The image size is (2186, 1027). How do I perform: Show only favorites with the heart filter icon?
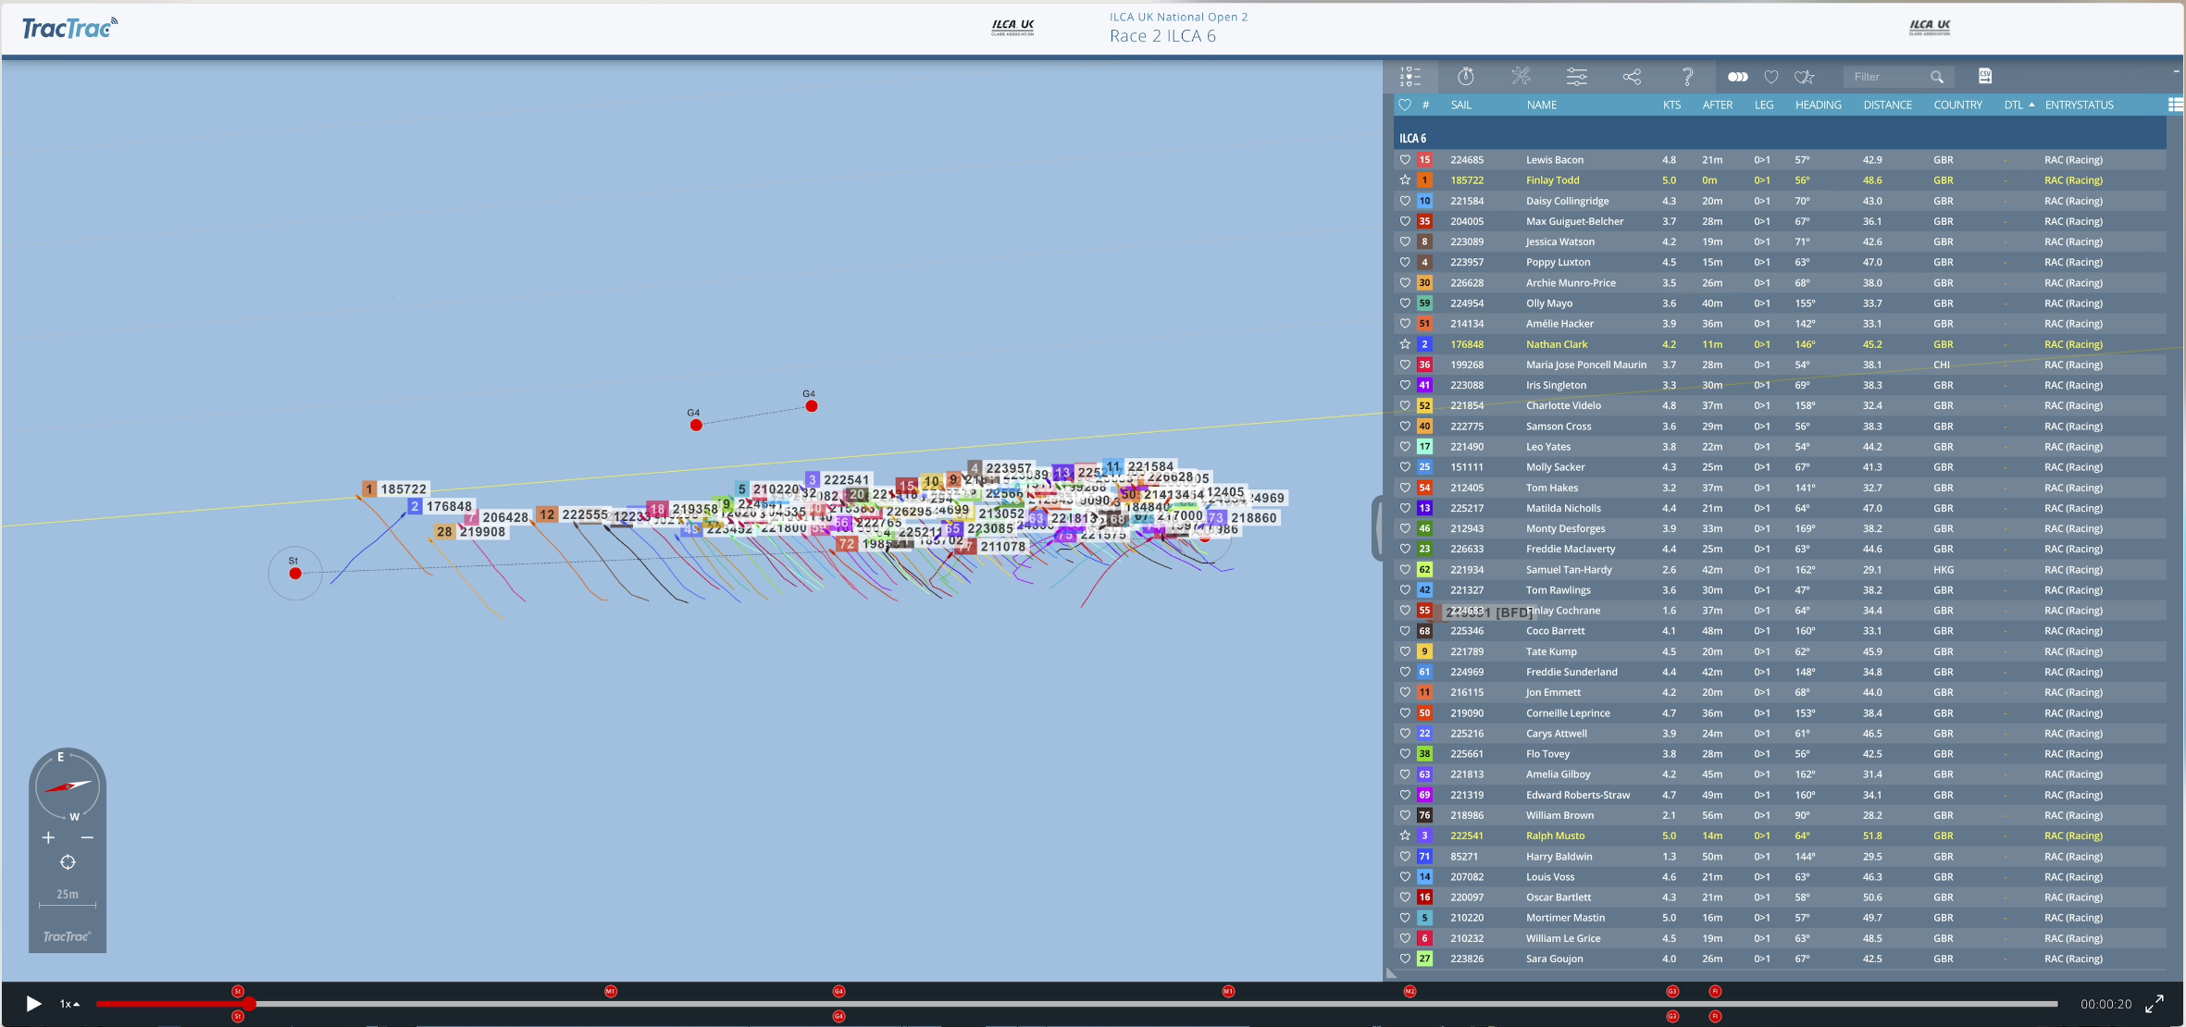tap(1770, 77)
